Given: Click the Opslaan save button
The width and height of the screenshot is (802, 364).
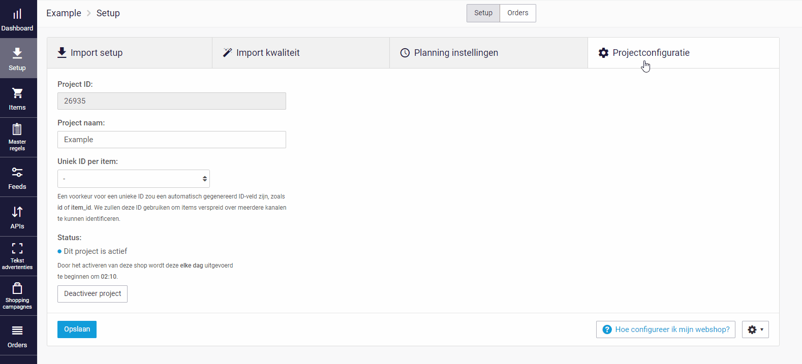Looking at the screenshot, I should [x=77, y=329].
